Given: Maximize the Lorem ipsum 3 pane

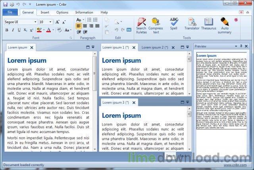Looking at the screenshot, I should pos(183,102).
